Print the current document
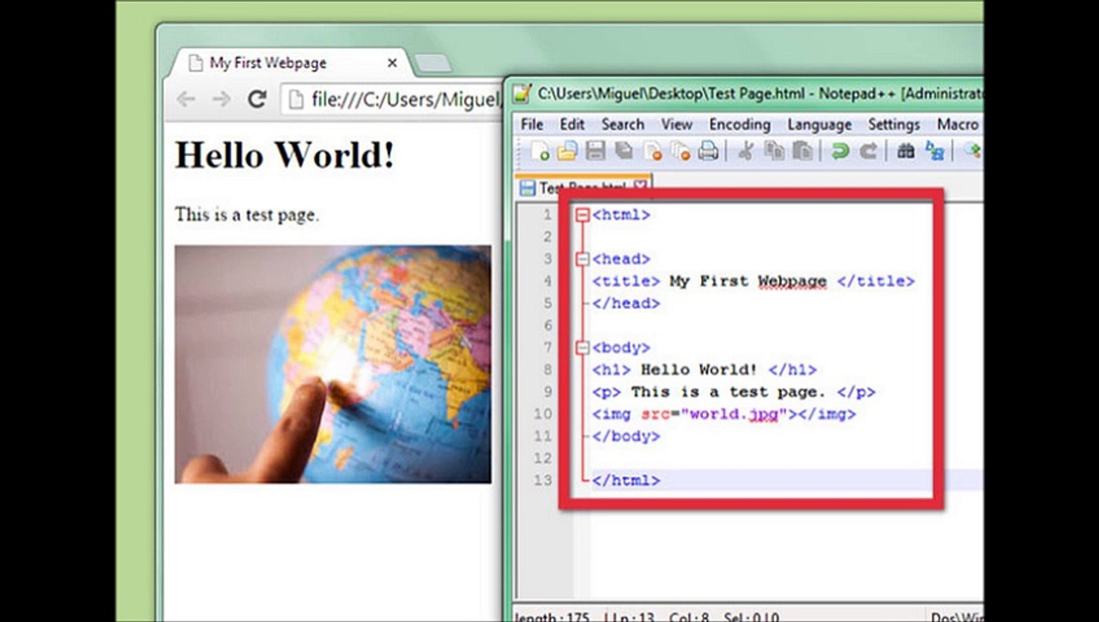The image size is (1099, 622). [709, 151]
